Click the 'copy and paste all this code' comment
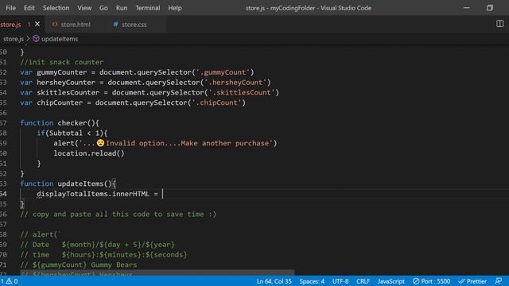Screen dimensions: 509x286 pyautogui.click(x=119, y=214)
